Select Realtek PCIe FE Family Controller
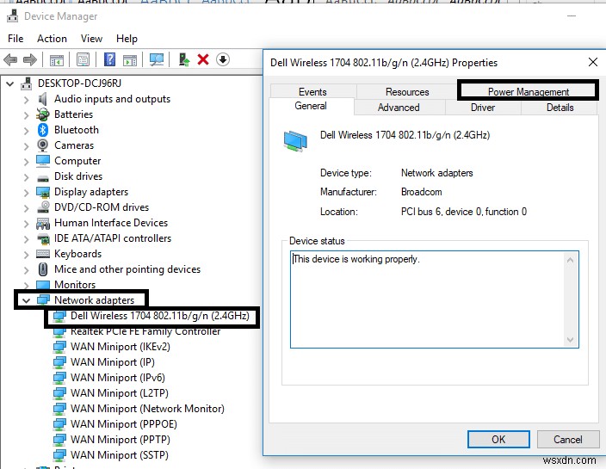Viewport: 606px width, 469px height. (x=145, y=331)
